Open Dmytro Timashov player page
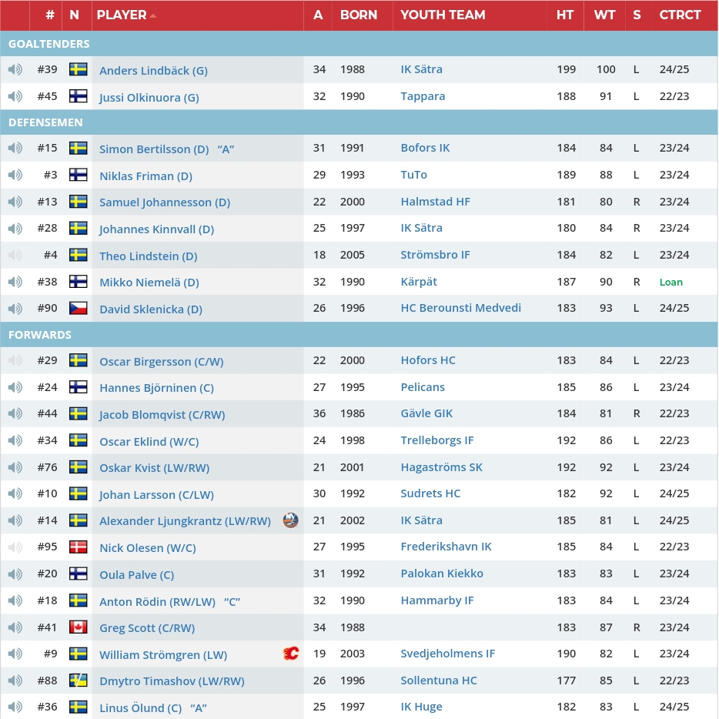Image resolution: width=719 pixels, height=719 pixels. click(171, 681)
